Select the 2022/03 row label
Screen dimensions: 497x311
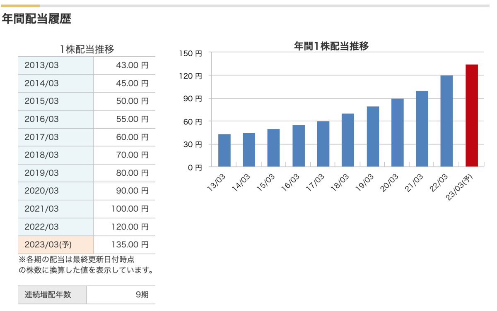click(x=56, y=227)
